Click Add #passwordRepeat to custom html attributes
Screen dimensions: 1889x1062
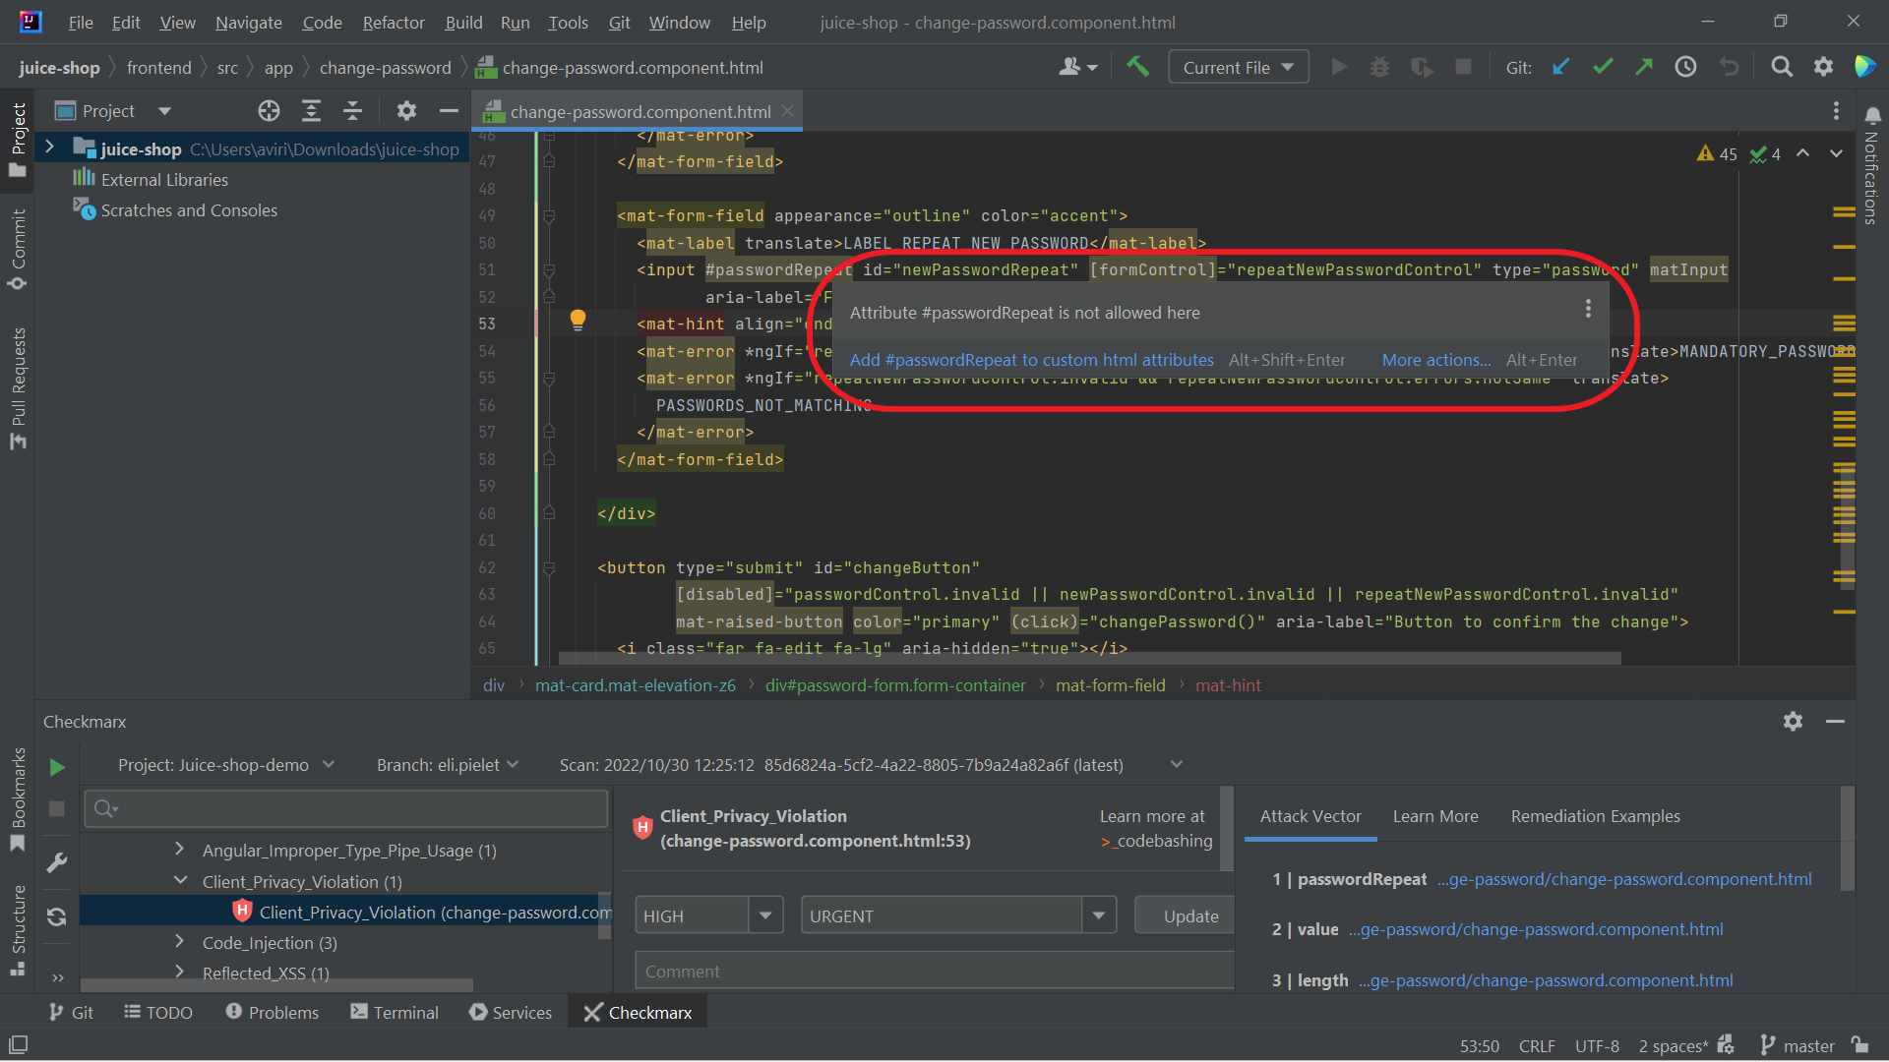tap(1031, 360)
